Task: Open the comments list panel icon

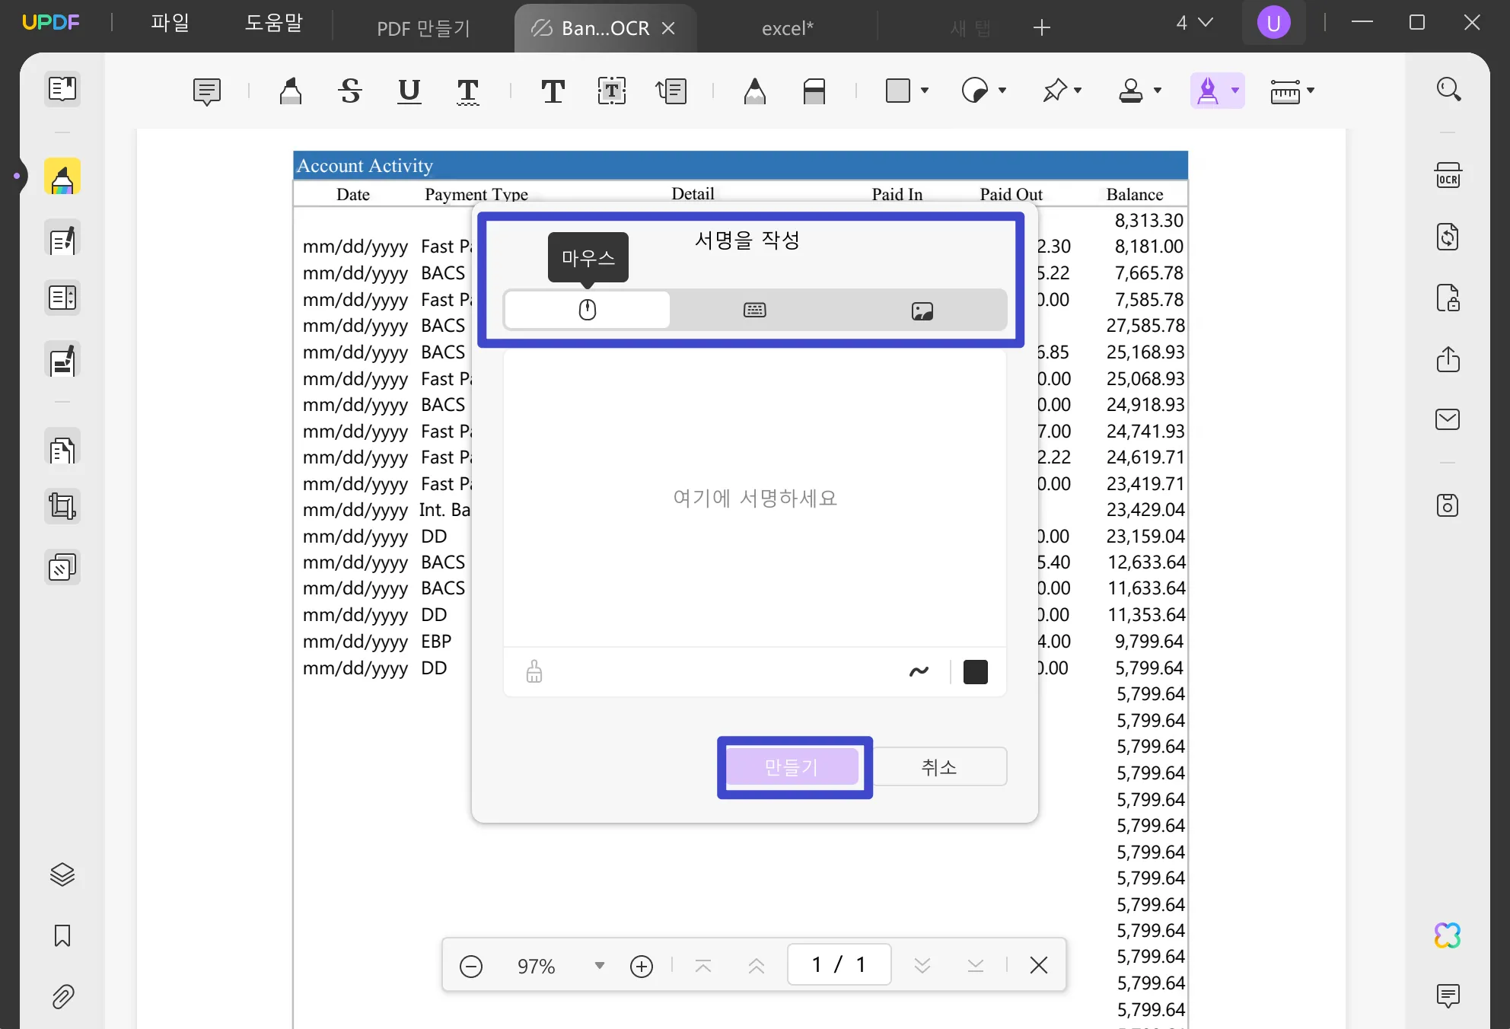Action: point(1448,996)
